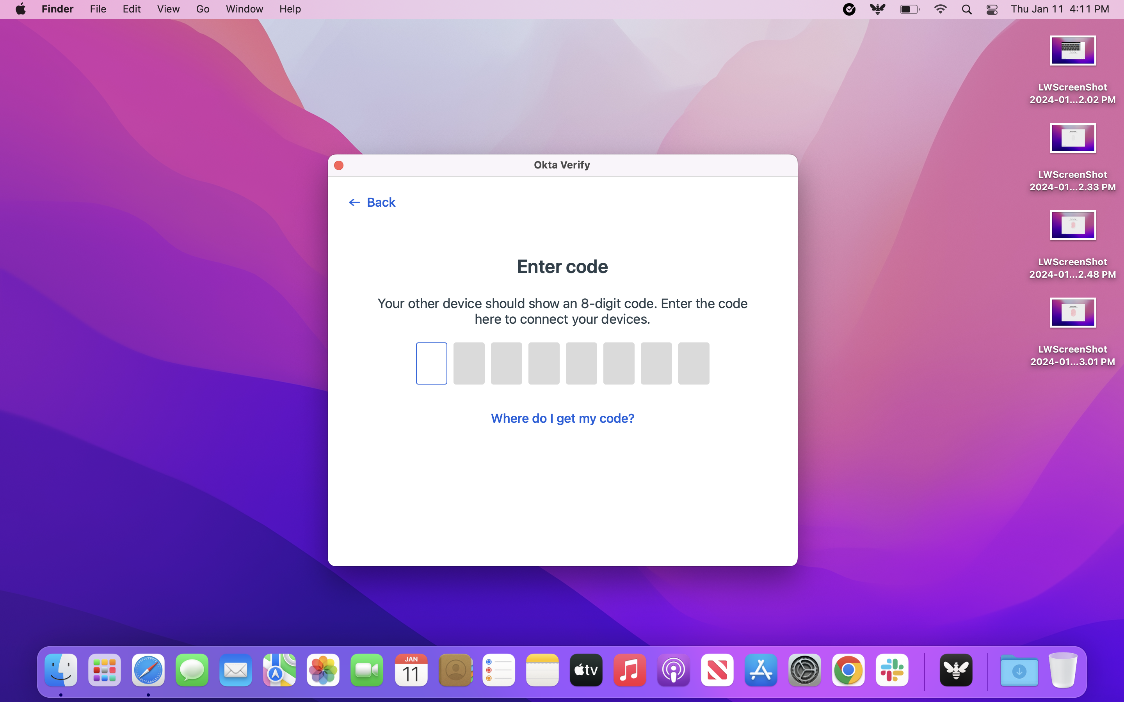Viewport: 1124px width, 702px height.
Task: Select the seventh code digit box
Action: 656,363
